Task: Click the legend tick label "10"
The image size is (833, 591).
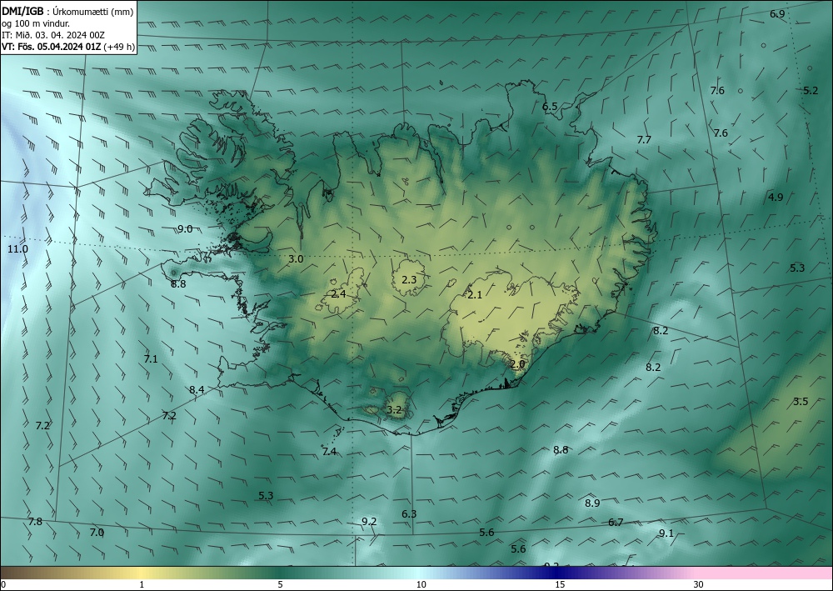Action: click(x=421, y=584)
